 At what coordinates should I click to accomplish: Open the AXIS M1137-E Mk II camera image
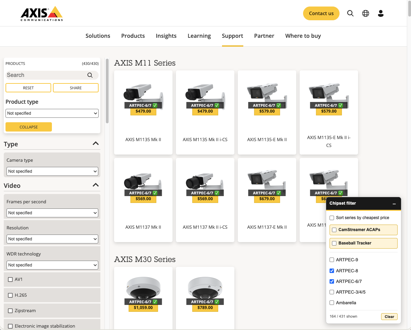[x=267, y=183]
